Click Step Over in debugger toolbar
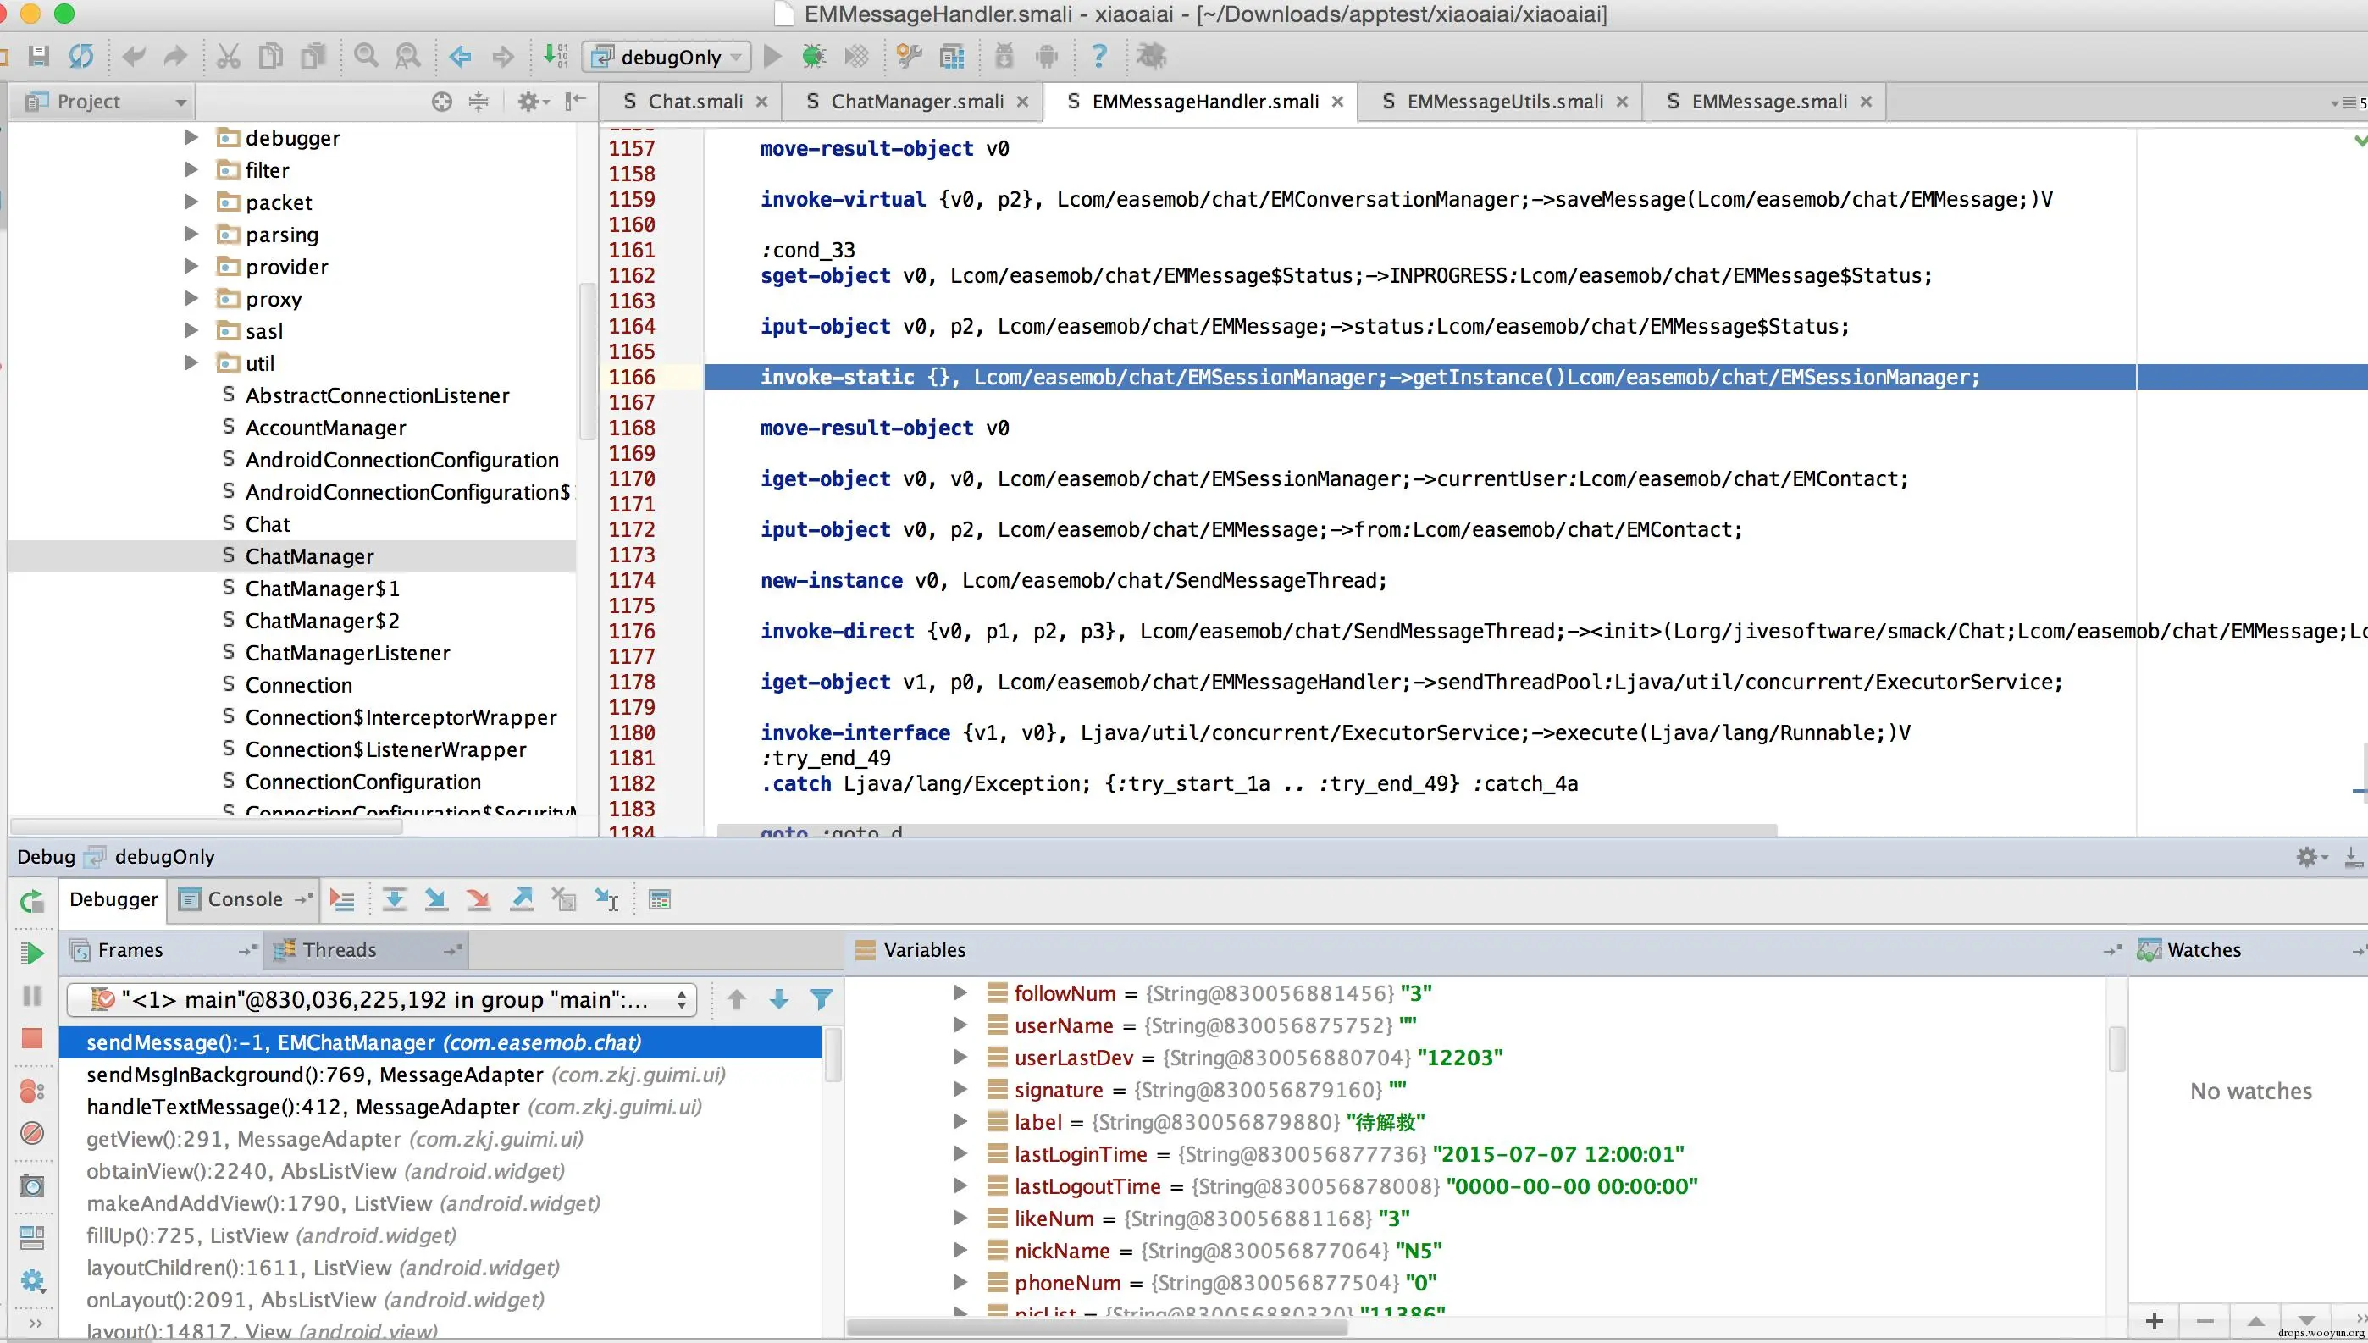The height and width of the screenshot is (1343, 2368). 394,899
